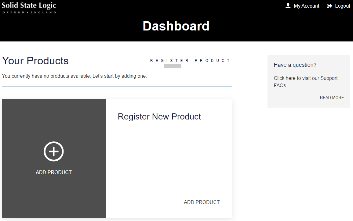The width and height of the screenshot is (353, 221).
Task: Click gray indicator bar under Register Product
Action: 173,66
